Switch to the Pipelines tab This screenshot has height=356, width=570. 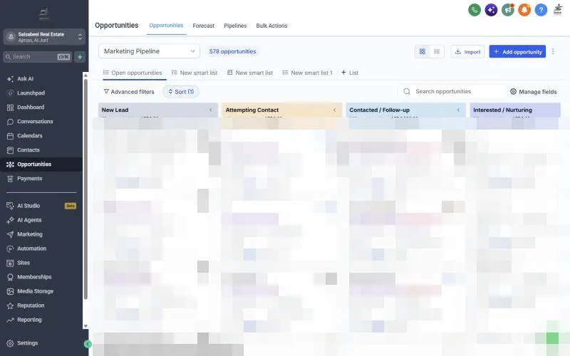pos(235,26)
